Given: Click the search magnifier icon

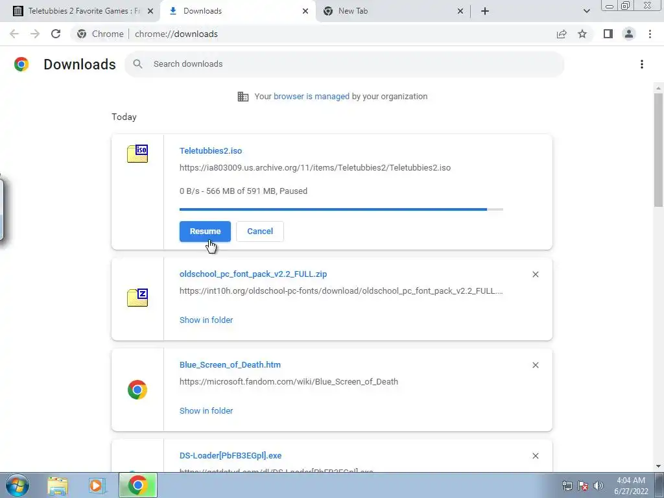Looking at the screenshot, I should point(137,64).
